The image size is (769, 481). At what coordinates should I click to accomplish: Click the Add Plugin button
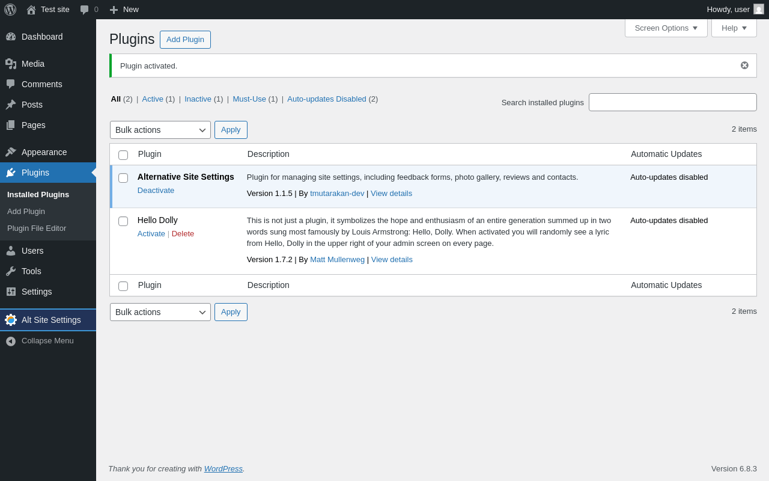(185, 40)
